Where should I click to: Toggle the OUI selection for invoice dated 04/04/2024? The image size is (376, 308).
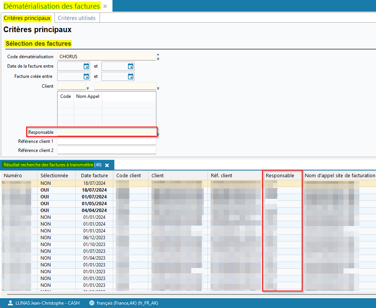click(45, 210)
